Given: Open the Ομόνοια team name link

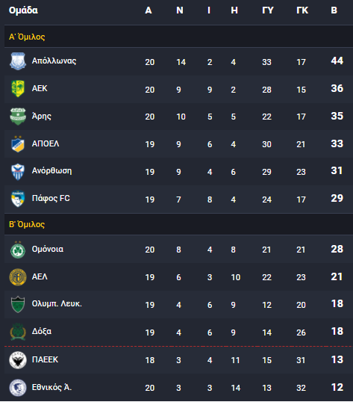Looking at the screenshot, I should pos(48,250).
